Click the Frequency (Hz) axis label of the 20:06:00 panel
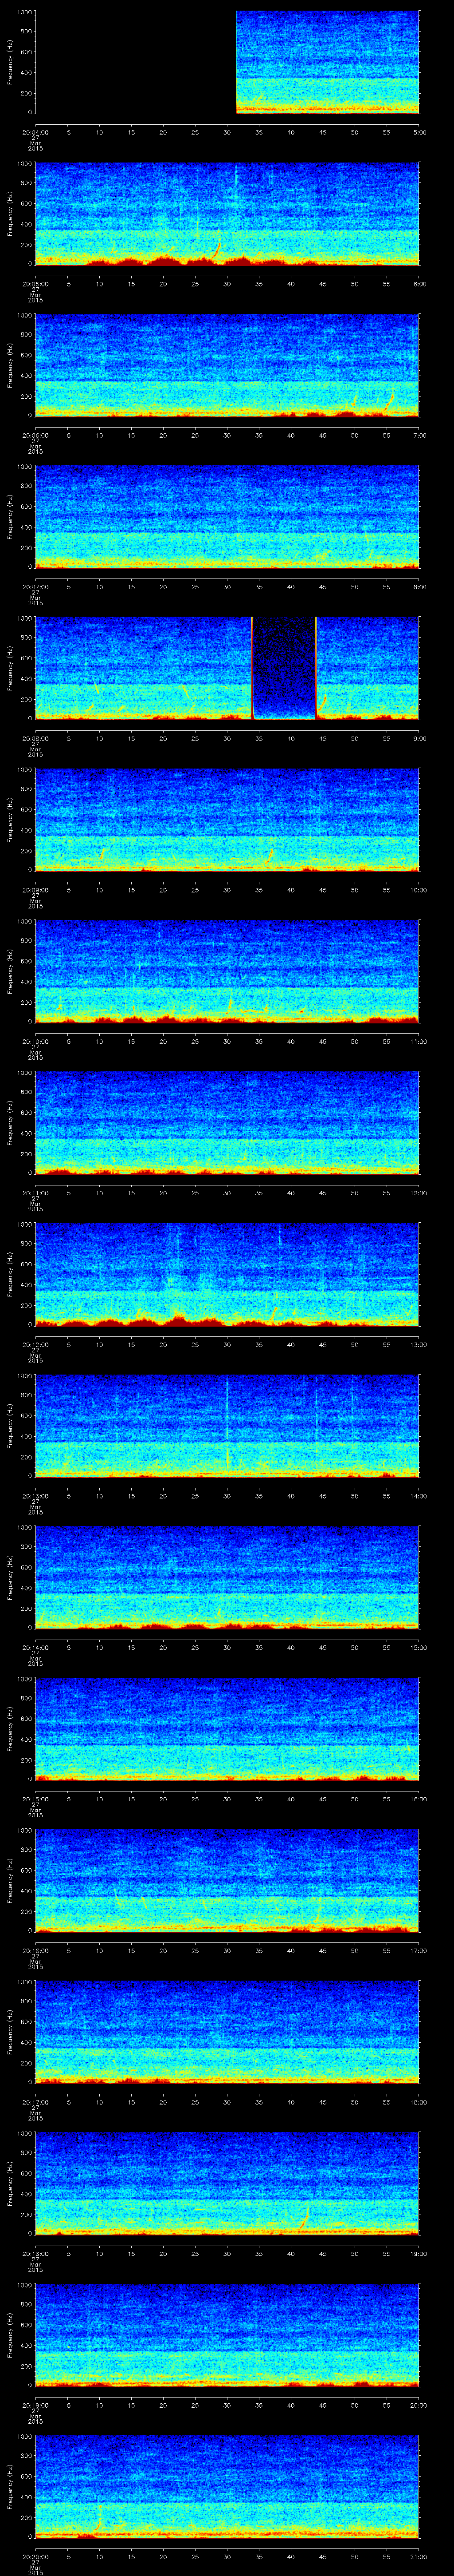 pos(10,364)
